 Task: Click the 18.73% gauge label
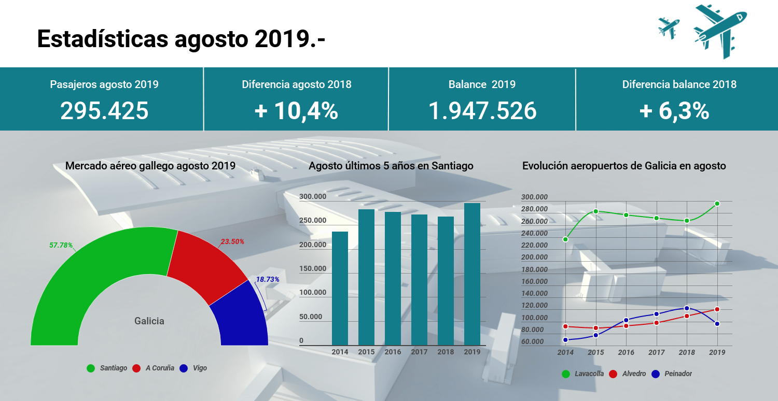pos(268,279)
